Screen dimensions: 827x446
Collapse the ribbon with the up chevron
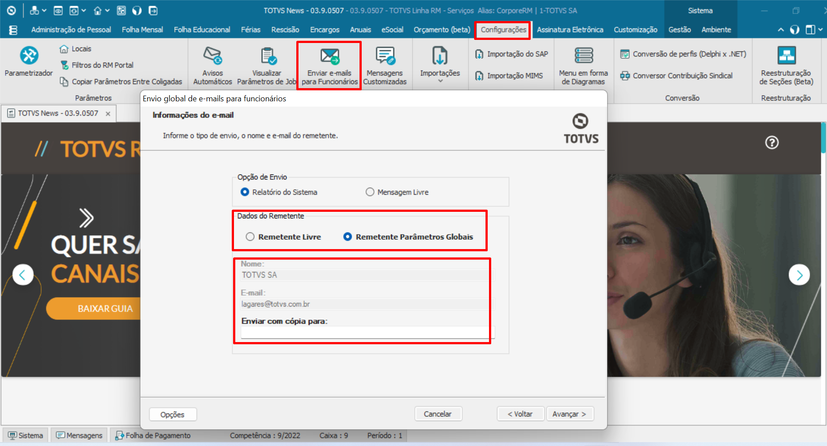[x=780, y=30]
